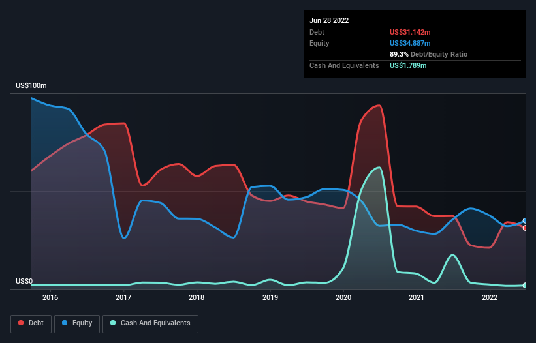Click Cash And Equivalents label in tooltip
The height and width of the screenshot is (343, 536).
(x=344, y=65)
